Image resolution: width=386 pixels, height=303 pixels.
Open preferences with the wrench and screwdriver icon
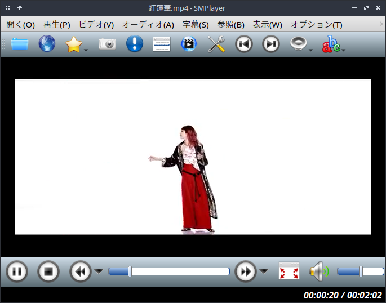(x=216, y=44)
